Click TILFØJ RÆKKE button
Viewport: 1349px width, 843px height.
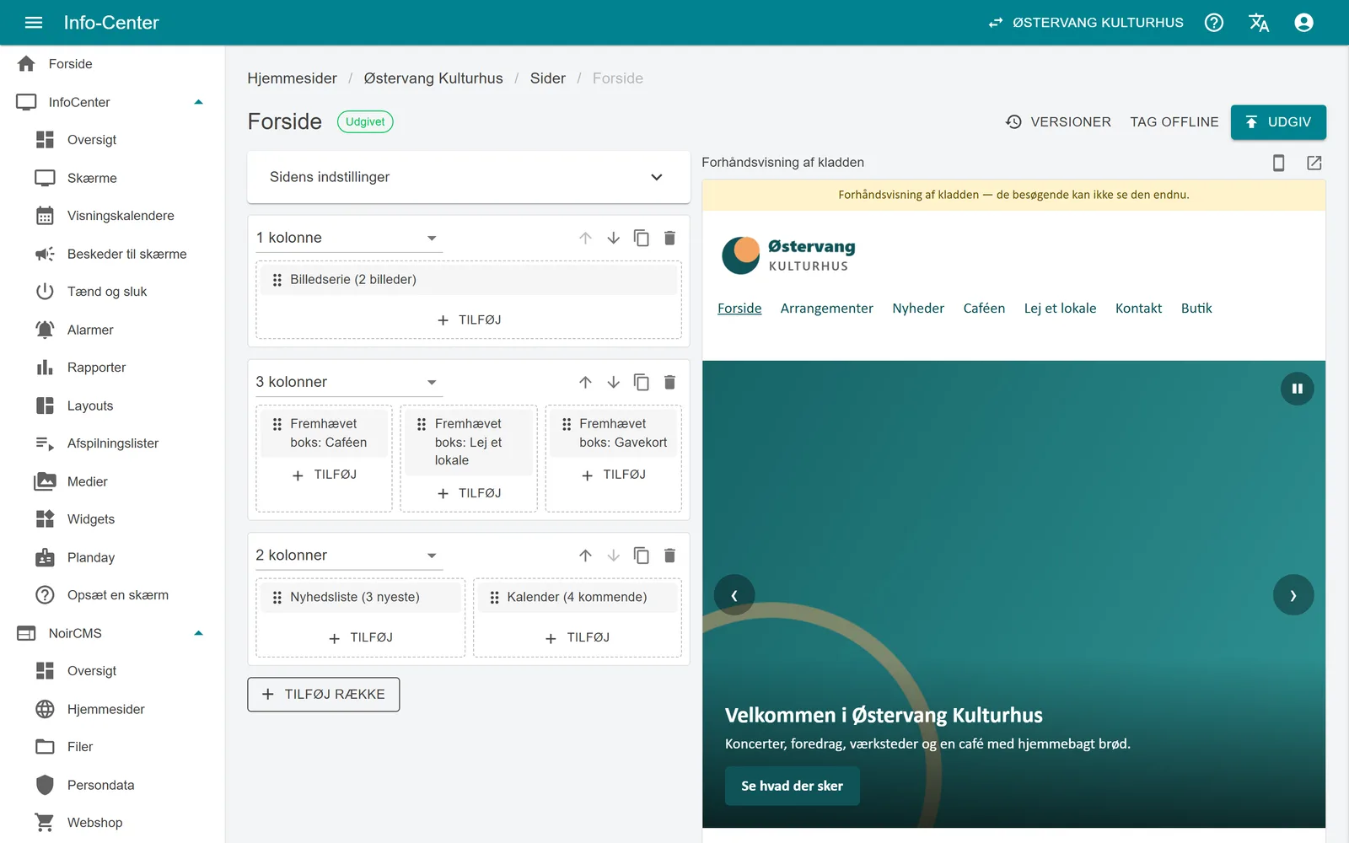click(324, 695)
